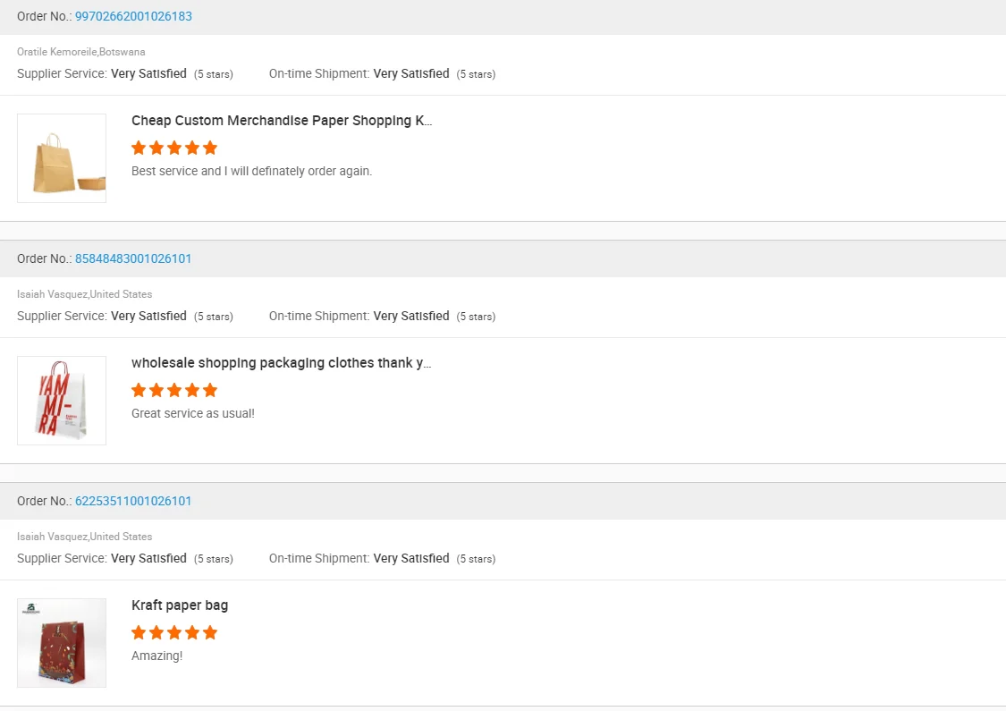
Task: Open wholesale shopping packaging clothes product title
Action: [x=281, y=363]
